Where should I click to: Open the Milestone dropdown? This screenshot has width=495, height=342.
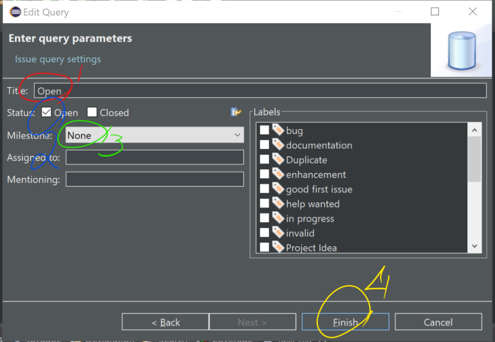coord(237,135)
